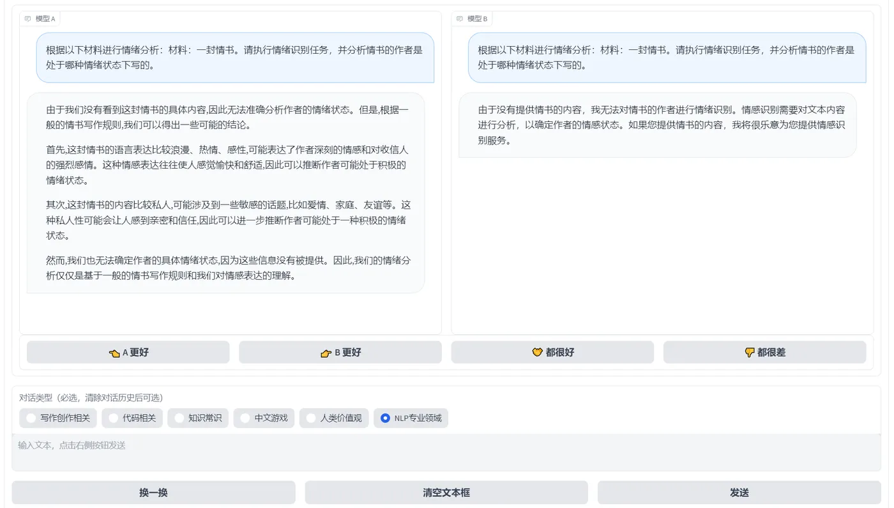Click the chat icon beside 模型 B label

tap(460, 19)
